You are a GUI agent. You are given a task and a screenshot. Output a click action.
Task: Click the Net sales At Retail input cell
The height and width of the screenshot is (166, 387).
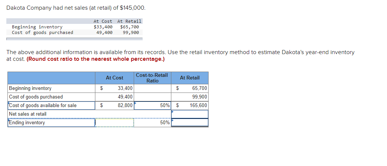(x=190, y=114)
